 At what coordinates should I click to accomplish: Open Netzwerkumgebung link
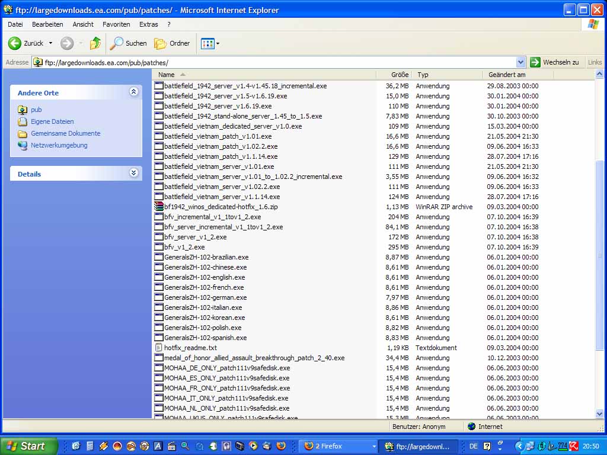pos(59,146)
